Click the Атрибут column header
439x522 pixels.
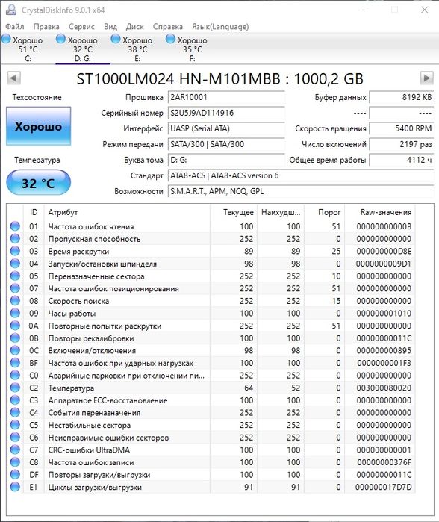point(127,212)
